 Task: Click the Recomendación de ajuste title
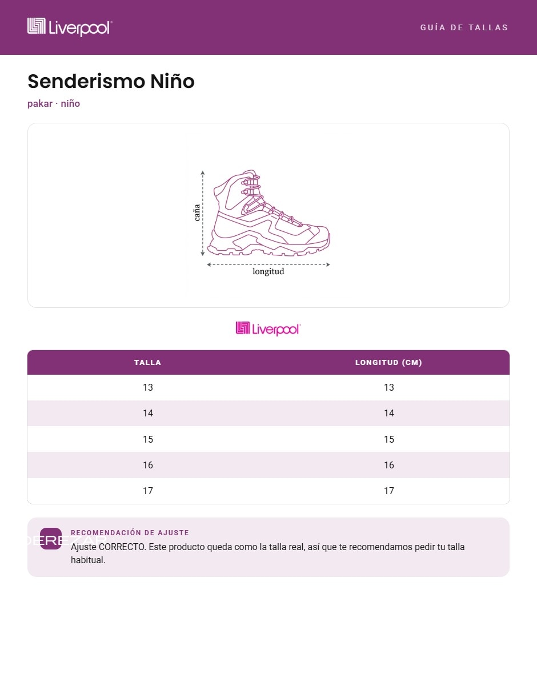130,532
